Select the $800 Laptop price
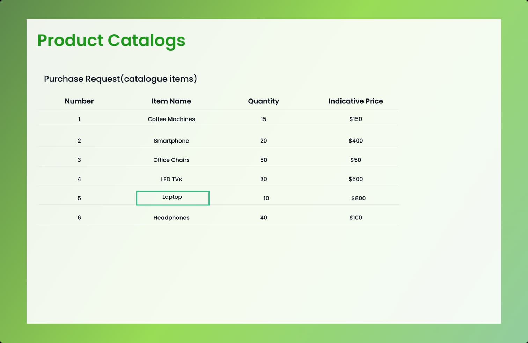The image size is (528, 343). click(x=358, y=198)
